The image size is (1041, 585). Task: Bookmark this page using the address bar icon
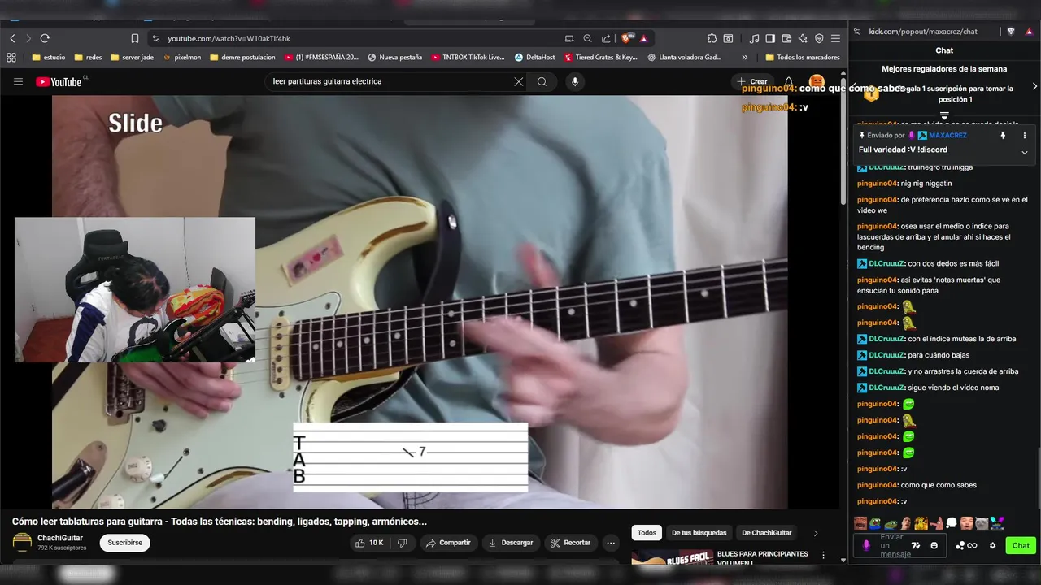click(x=135, y=38)
